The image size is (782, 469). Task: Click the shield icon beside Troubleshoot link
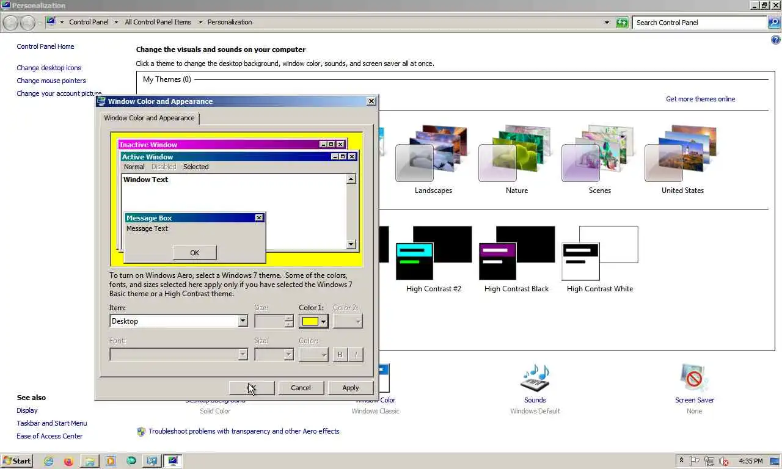pyautogui.click(x=141, y=431)
